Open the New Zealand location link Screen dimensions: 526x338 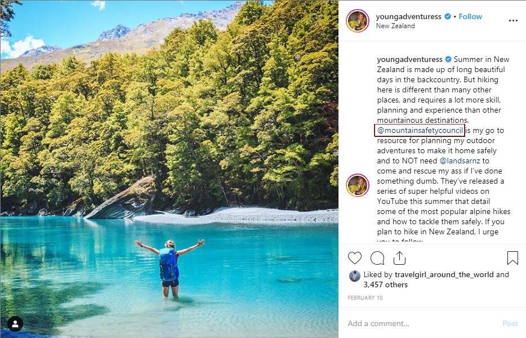pyautogui.click(x=395, y=26)
